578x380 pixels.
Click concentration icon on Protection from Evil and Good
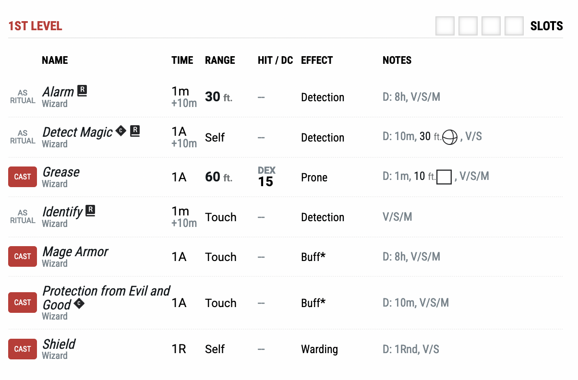79,304
